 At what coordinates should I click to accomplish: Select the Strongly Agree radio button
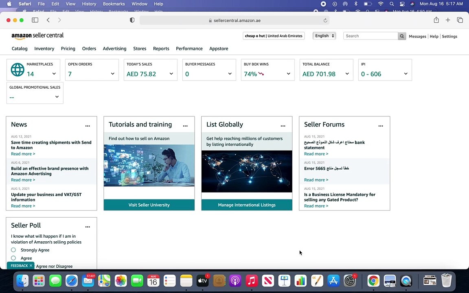(x=13, y=249)
